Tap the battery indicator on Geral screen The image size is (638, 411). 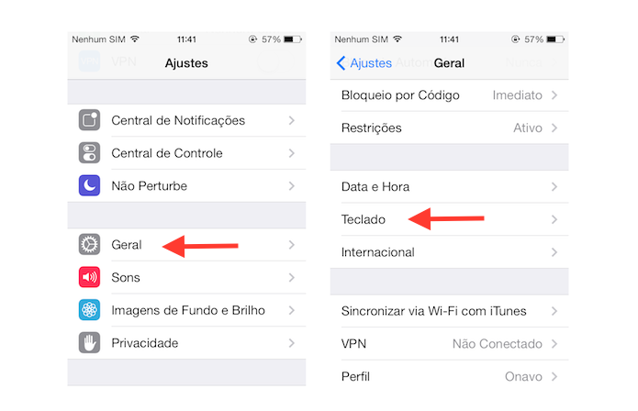click(x=555, y=39)
